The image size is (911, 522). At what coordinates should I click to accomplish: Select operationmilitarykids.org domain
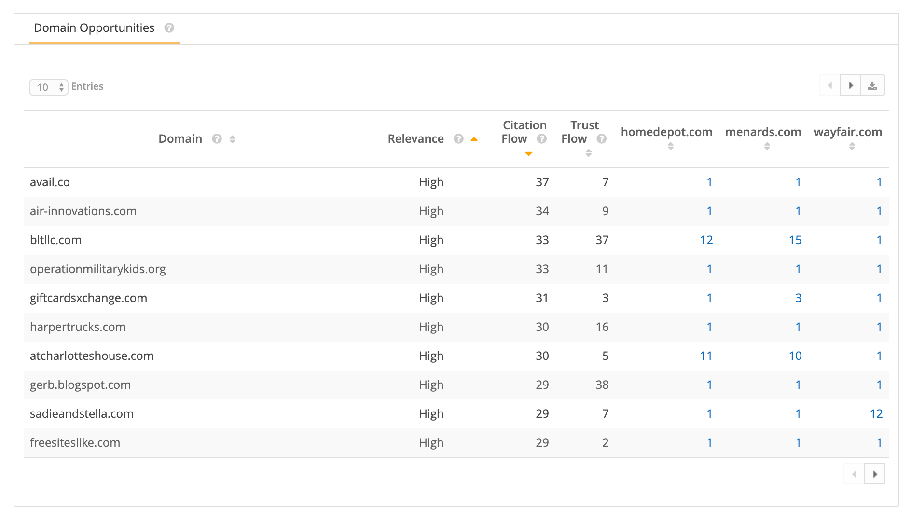[x=98, y=269]
